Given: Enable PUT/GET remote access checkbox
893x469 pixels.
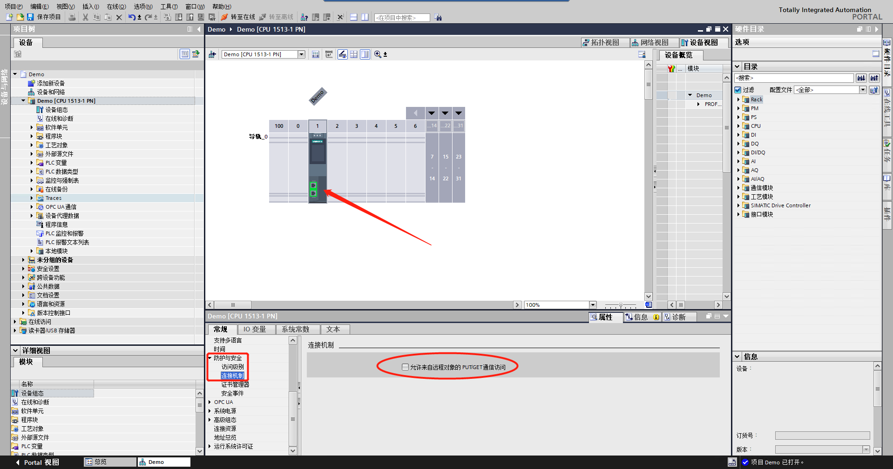Looking at the screenshot, I should [x=405, y=367].
